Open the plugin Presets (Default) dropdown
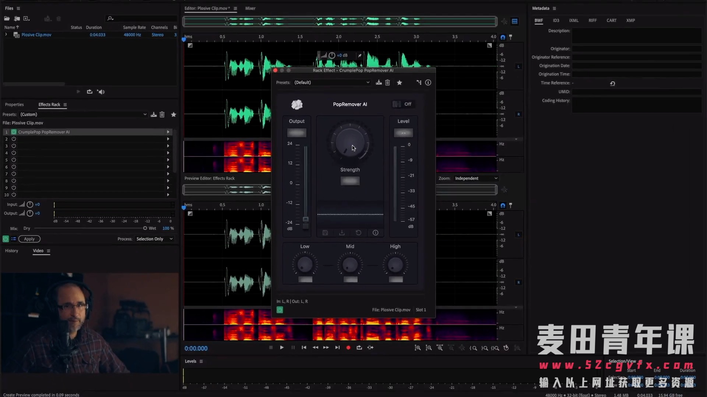The height and width of the screenshot is (397, 707). tap(331, 82)
